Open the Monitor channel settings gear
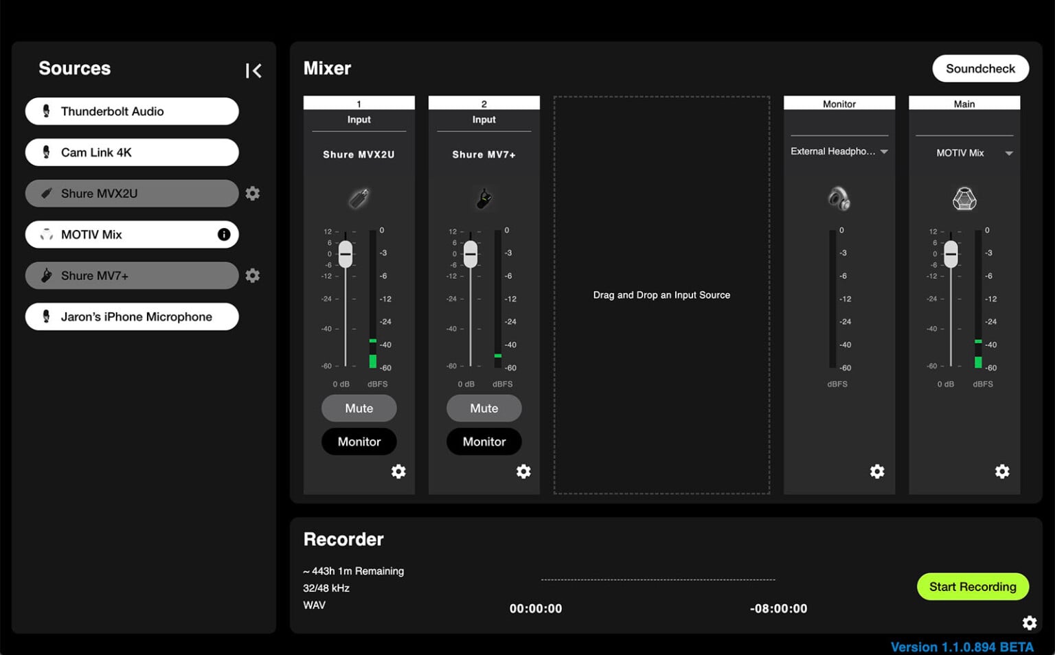Screen dimensions: 1055x655 point(877,472)
